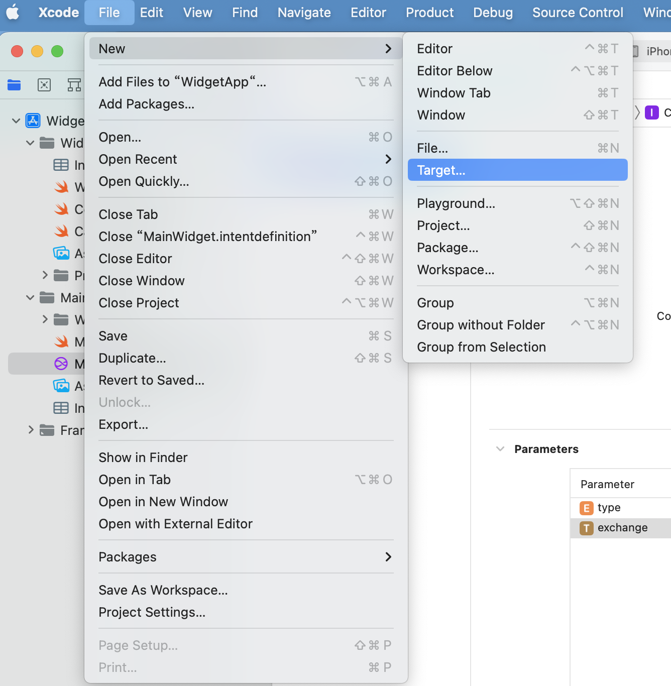Open the Apple menu
This screenshot has height=686, width=671.
[13, 12]
